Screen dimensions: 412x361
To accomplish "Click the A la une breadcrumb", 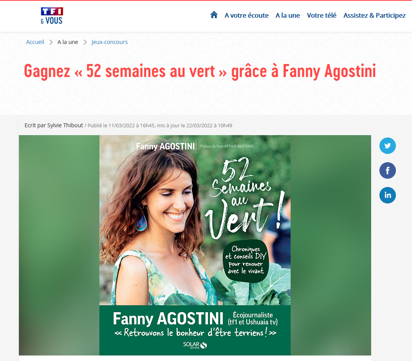I will (68, 42).
